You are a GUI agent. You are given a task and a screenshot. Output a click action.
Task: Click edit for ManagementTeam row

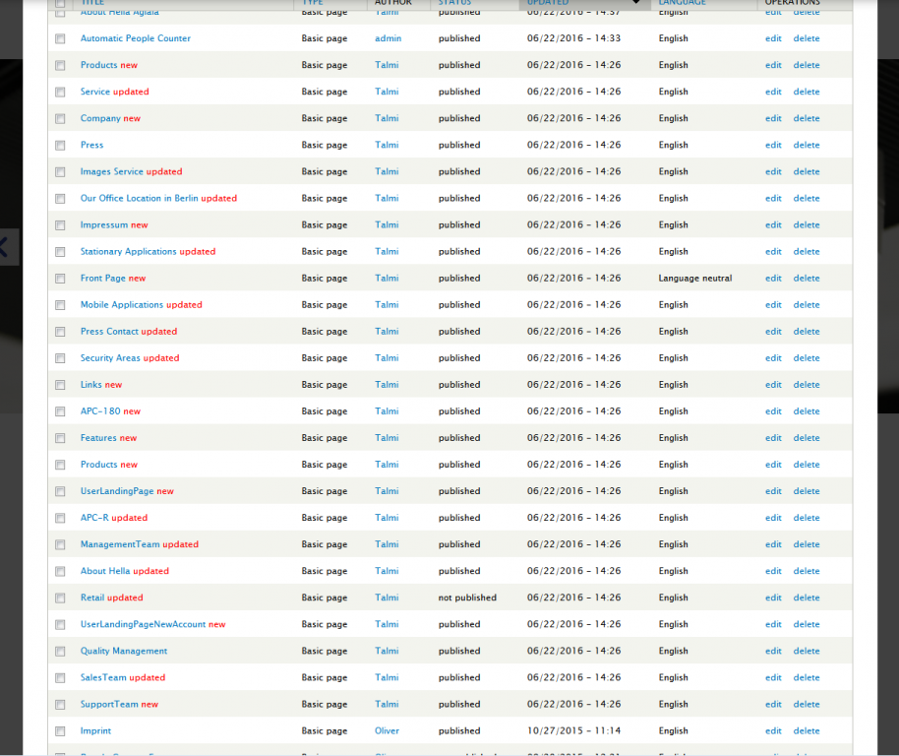(773, 544)
